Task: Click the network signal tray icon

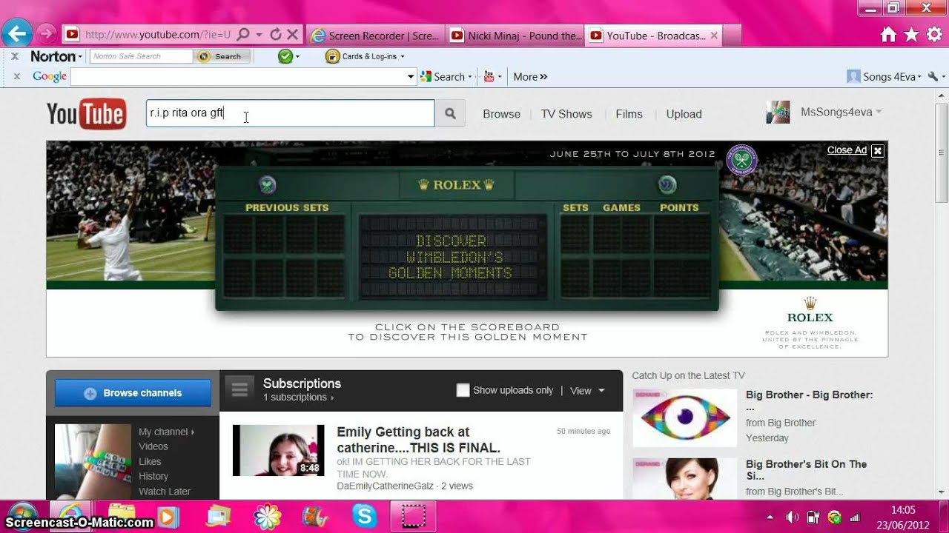Action: 855,517
